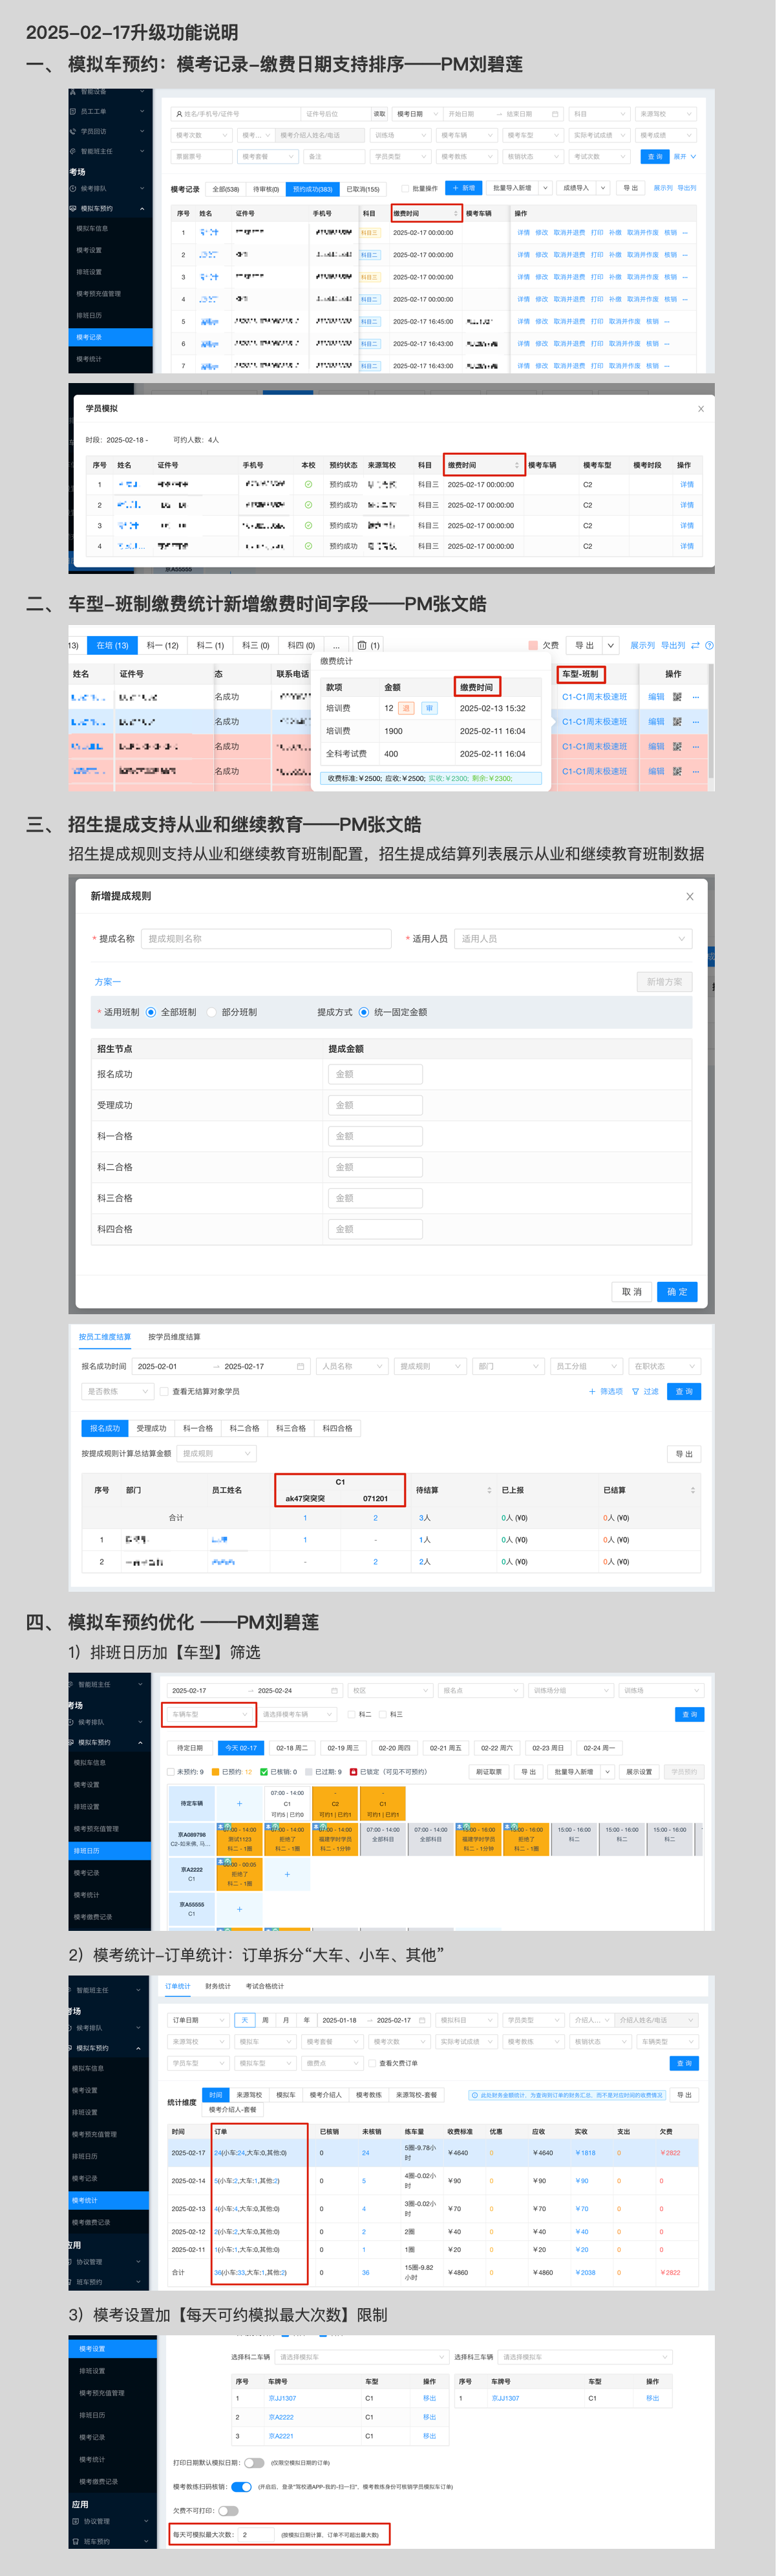Close the 学员模拟 dialog
Screen dimensions: 784x2576
point(700,408)
